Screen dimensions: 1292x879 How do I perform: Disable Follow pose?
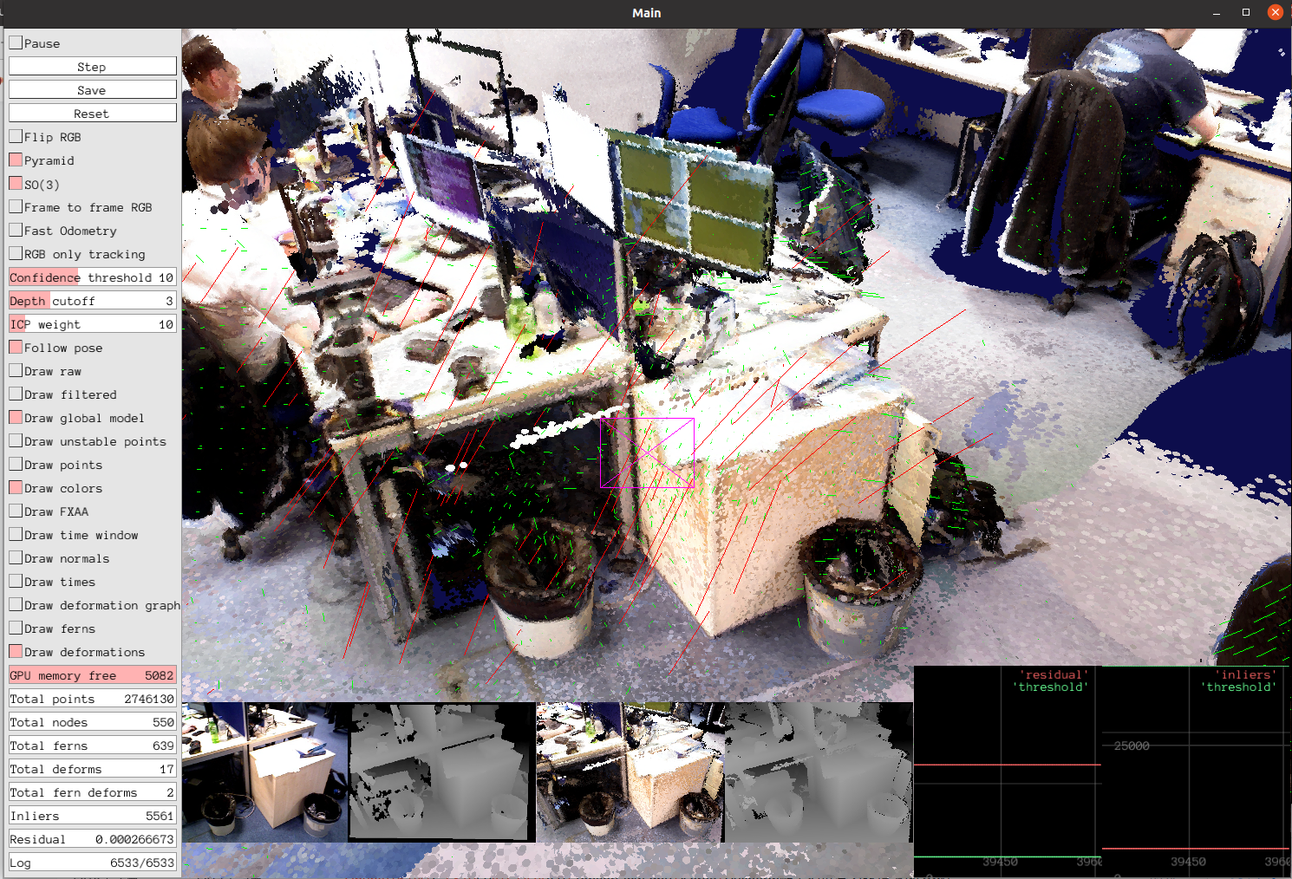click(15, 347)
